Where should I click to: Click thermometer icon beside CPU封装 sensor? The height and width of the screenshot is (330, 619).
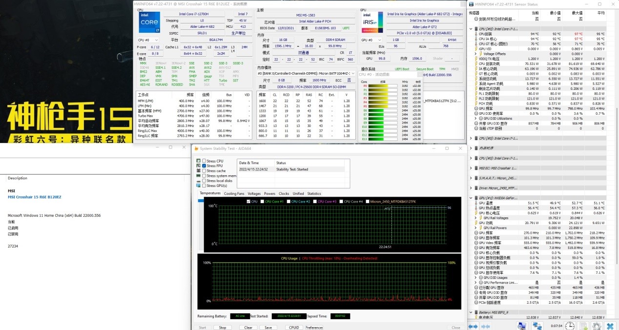point(476,34)
